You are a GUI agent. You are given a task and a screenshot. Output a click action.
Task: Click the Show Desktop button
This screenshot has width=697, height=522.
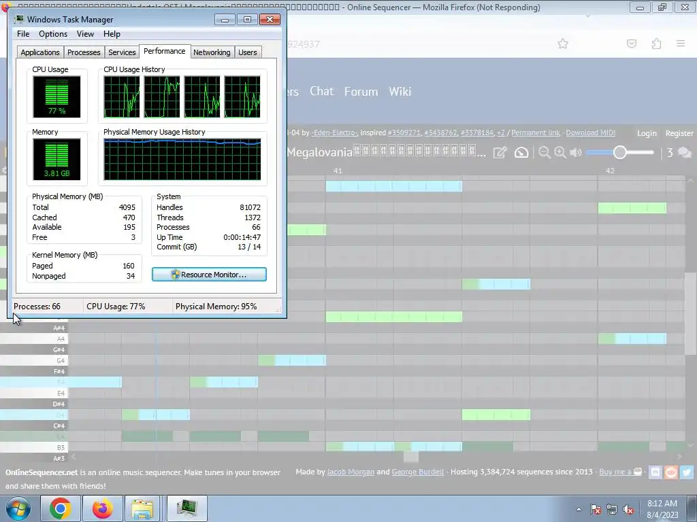click(694, 508)
